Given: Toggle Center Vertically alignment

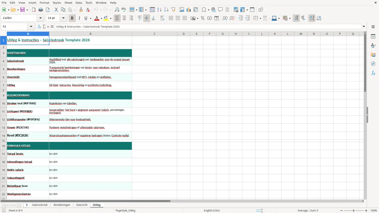Looking at the screenshot, I should point(147,18).
